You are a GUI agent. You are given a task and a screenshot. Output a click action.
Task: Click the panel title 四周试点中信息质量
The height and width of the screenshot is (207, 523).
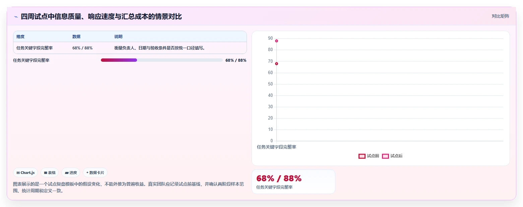[101, 16]
